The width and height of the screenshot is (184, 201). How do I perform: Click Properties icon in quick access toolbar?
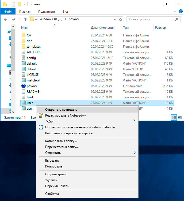tap(14, 4)
